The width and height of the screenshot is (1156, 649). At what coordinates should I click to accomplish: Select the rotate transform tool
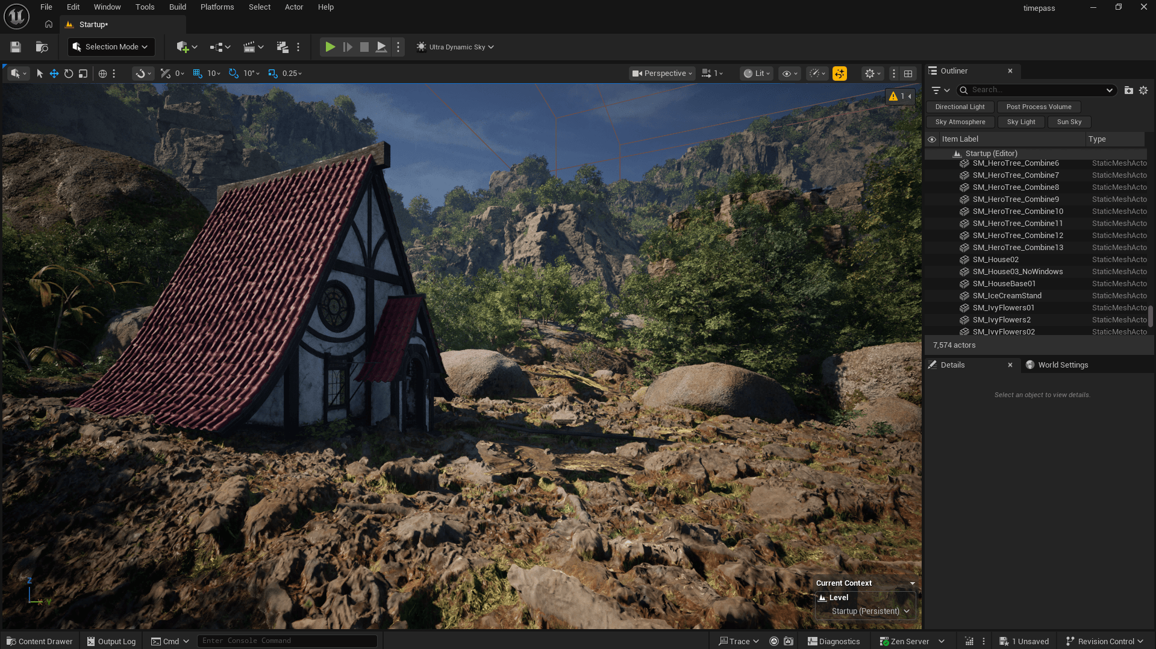pos(69,74)
